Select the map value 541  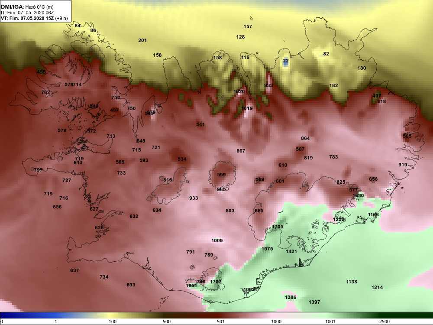[x=200, y=124]
